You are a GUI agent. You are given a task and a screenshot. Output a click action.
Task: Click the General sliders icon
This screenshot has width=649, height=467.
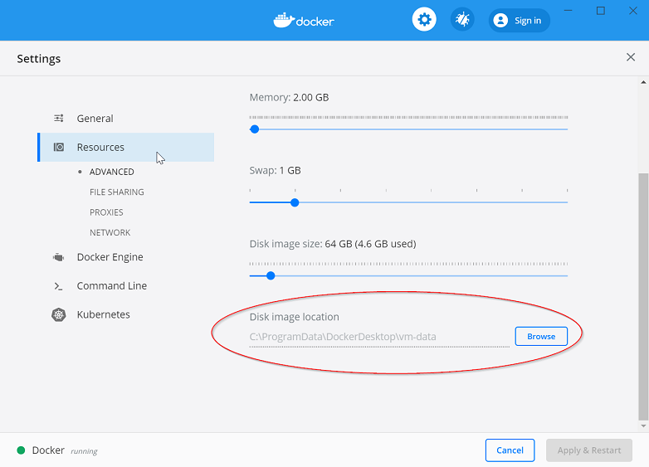pyautogui.click(x=59, y=119)
